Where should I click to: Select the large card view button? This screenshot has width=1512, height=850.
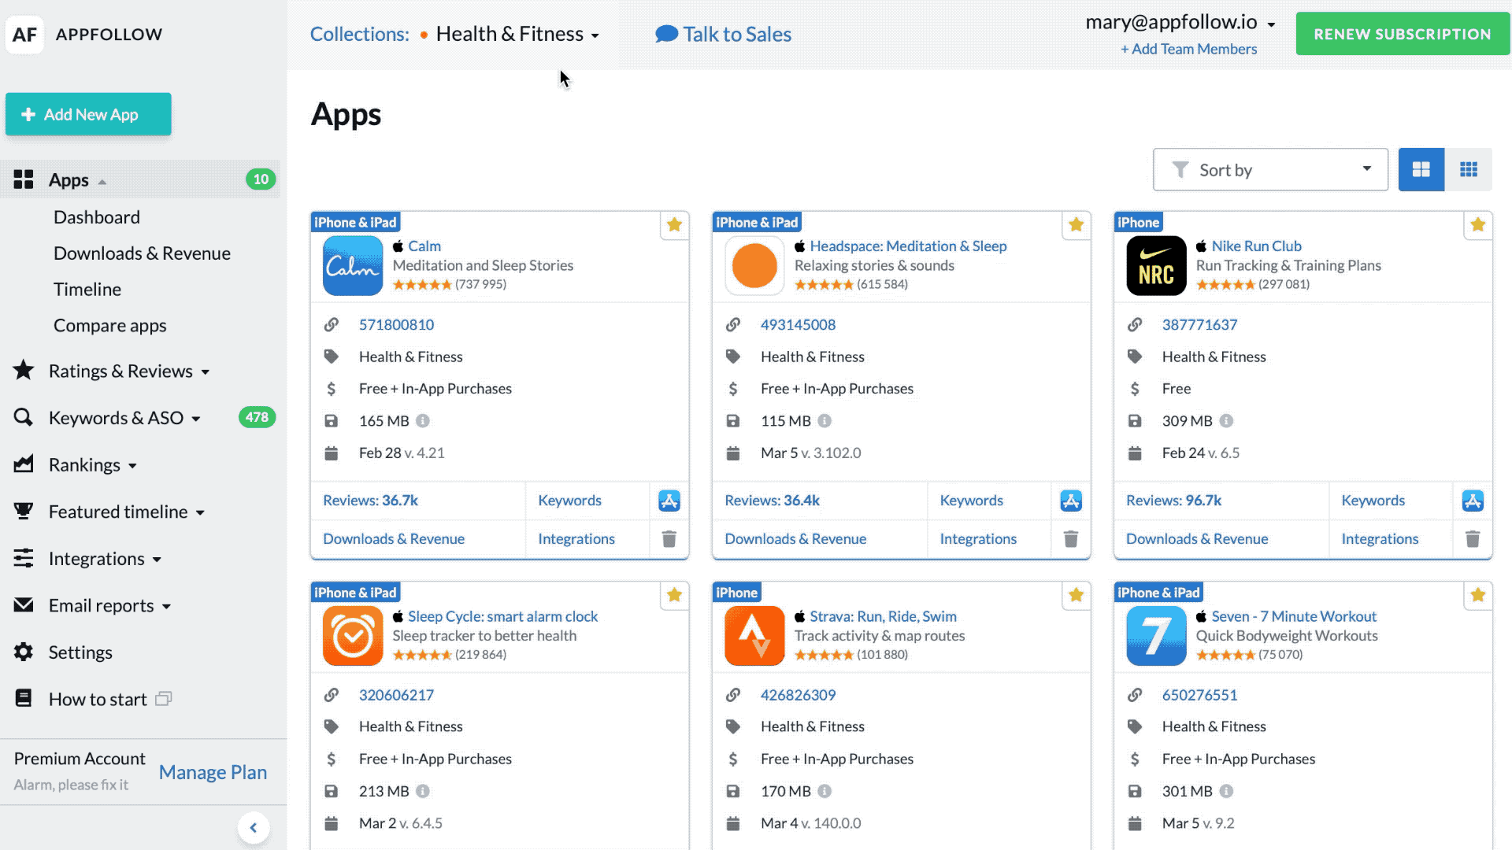[1421, 170]
